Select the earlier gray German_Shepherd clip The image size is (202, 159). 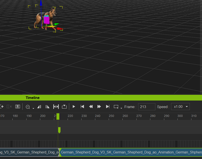[29, 152]
